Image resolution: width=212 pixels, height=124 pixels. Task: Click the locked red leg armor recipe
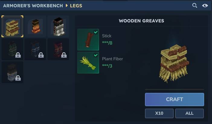tap(58, 49)
